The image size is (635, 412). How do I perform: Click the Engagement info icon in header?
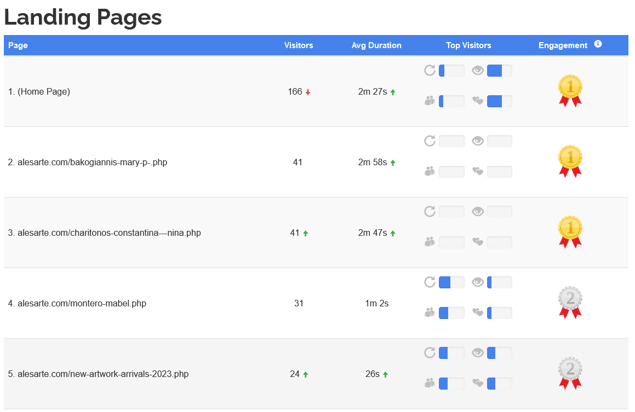tap(598, 44)
